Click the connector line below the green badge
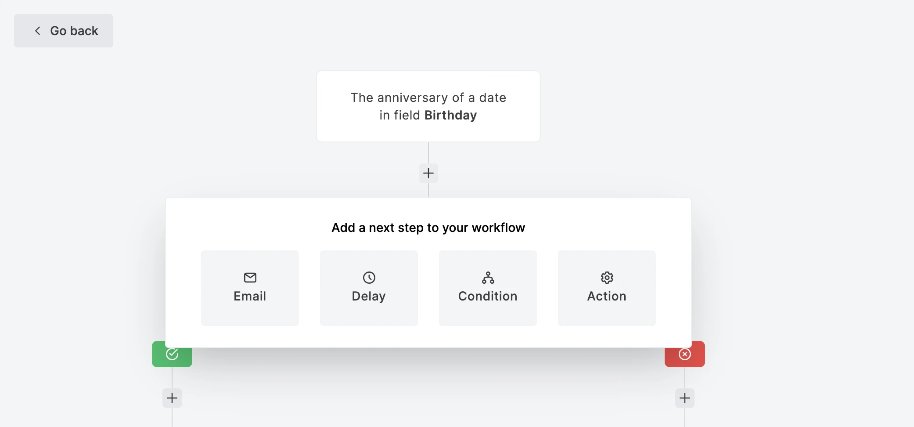The image size is (914, 427). [x=172, y=378]
